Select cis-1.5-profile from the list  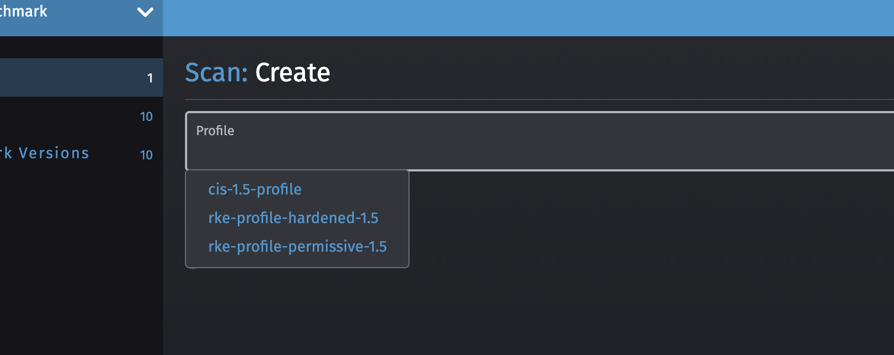pos(254,190)
